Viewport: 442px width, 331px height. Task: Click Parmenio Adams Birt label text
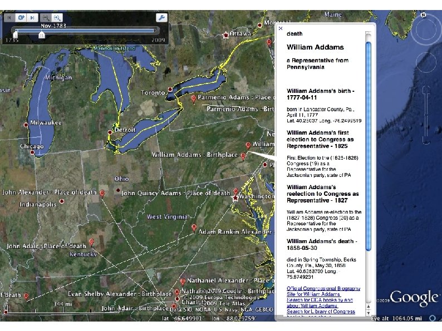[x=240, y=109]
